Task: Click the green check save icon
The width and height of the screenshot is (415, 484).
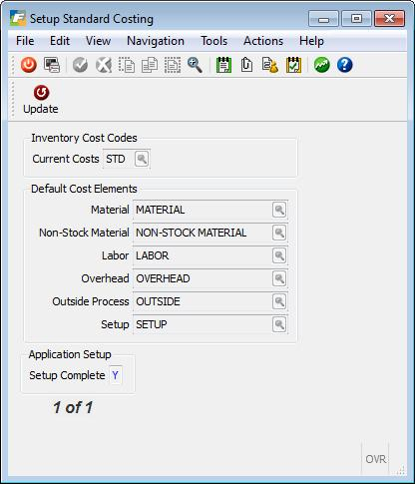Action: coord(80,65)
